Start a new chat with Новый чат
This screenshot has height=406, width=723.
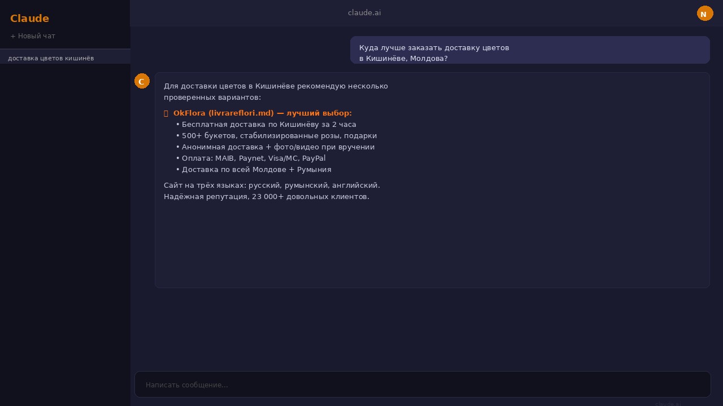tap(33, 36)
